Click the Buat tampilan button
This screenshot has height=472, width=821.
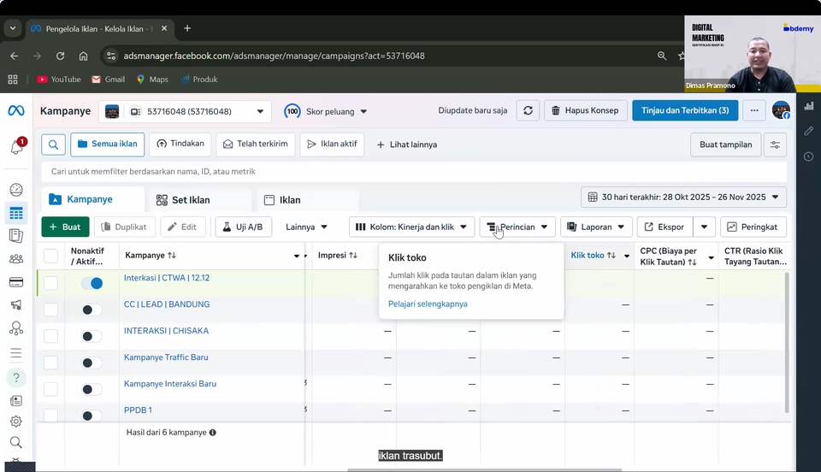coord(726,145)
